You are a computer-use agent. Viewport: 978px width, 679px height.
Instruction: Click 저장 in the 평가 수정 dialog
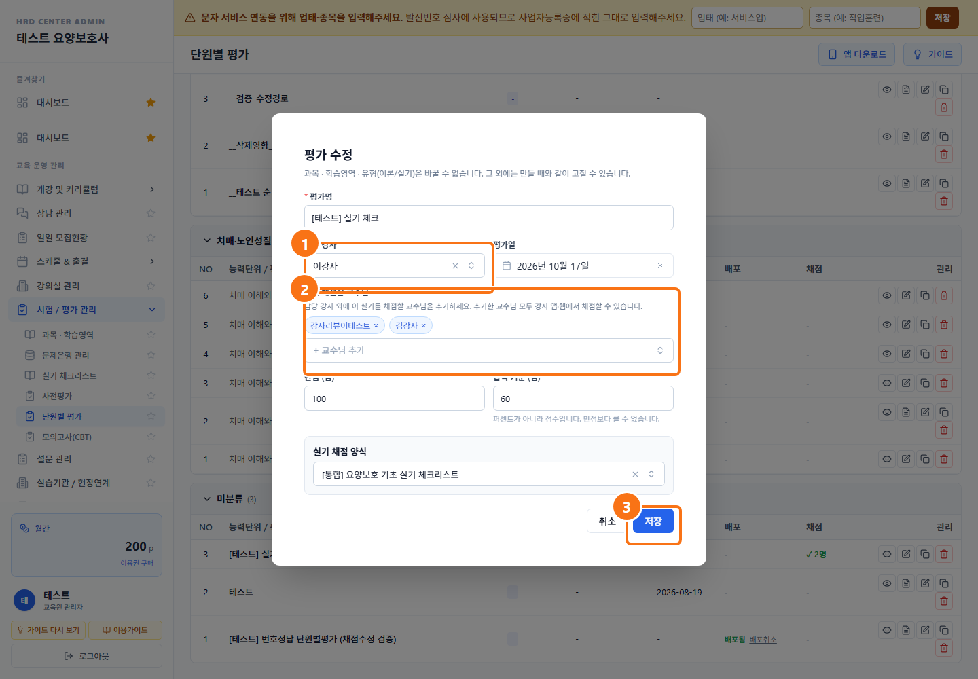tap(653, 521)
